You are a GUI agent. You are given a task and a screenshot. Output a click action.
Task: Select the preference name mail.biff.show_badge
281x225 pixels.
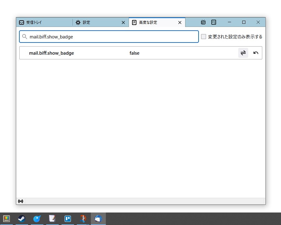52,53
